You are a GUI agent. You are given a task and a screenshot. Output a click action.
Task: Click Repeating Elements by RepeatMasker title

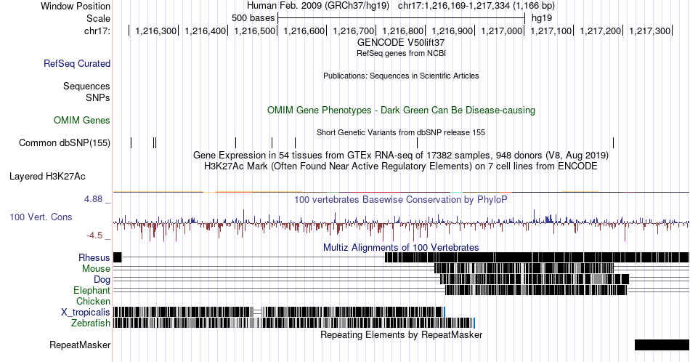[x=401, y=334]
